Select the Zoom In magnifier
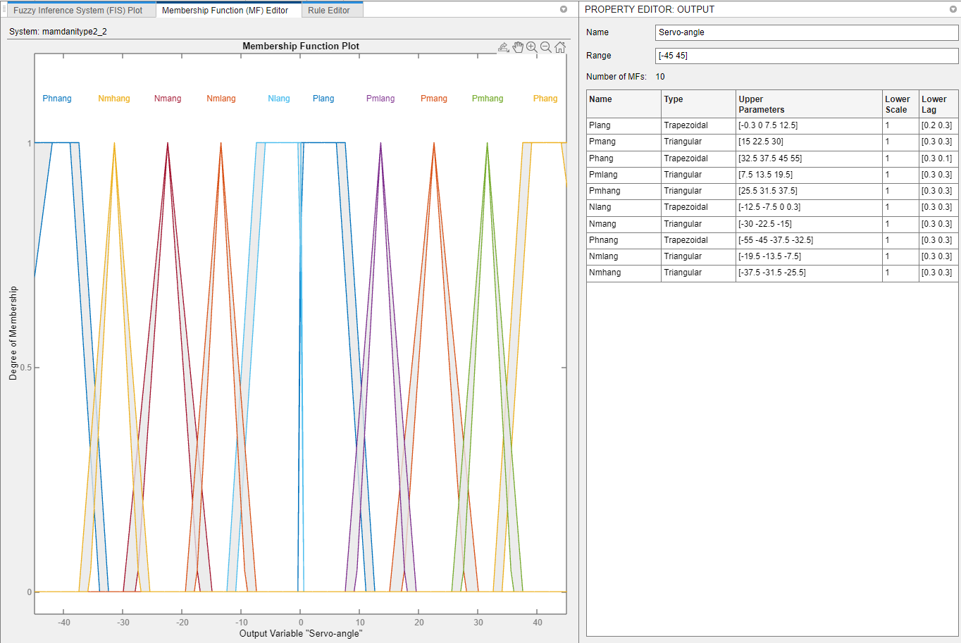This screenshot has width=961, height=643. tap(532, 47)
